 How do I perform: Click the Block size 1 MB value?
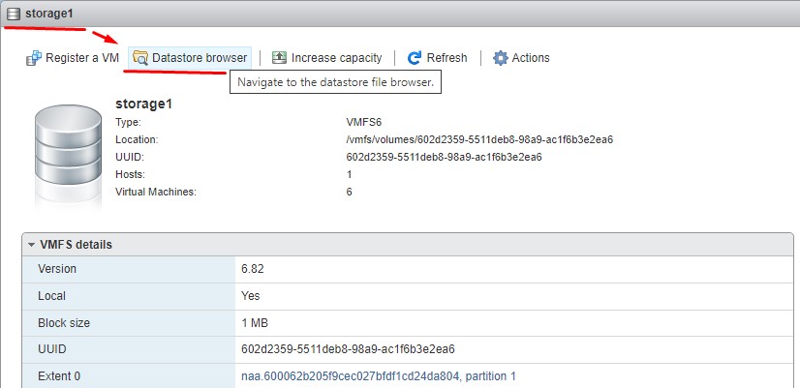255,323
